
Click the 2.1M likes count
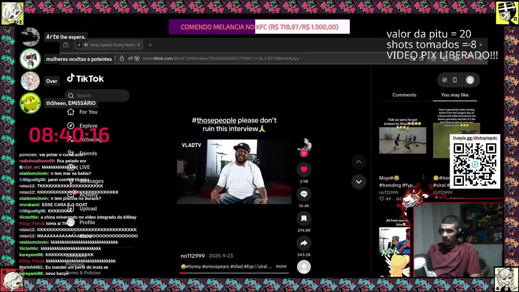click(304, 181)
